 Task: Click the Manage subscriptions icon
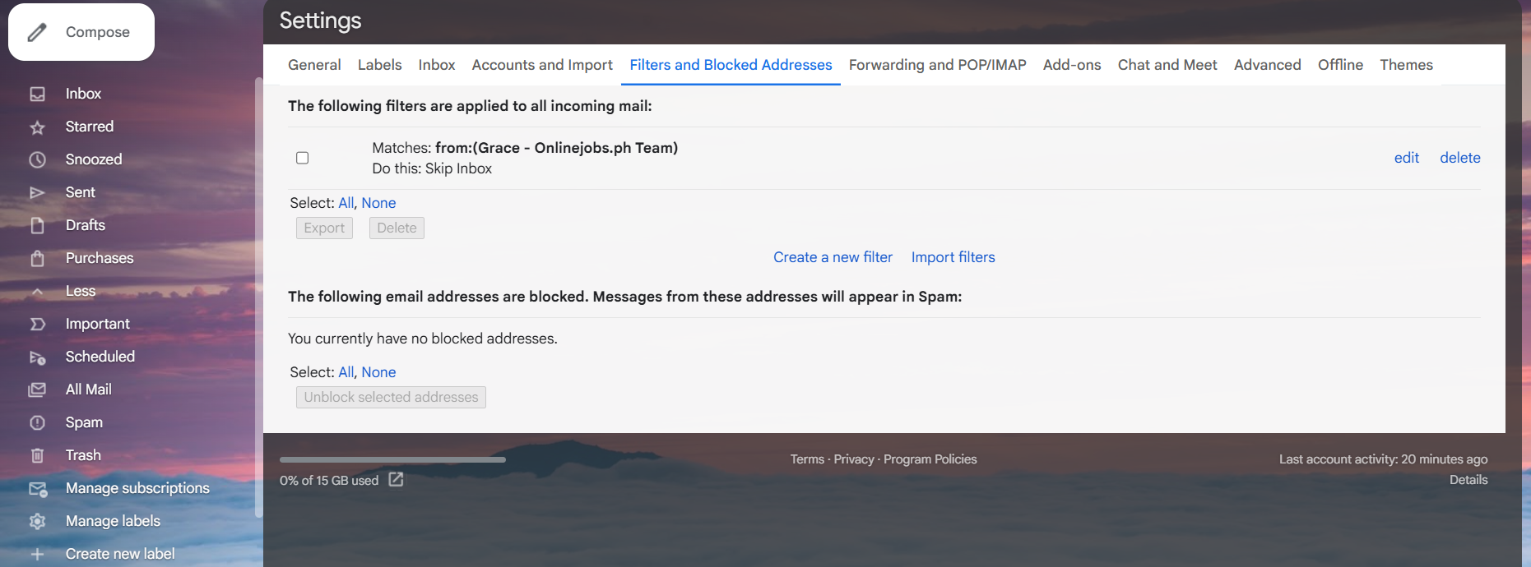[x=37, y=488]
